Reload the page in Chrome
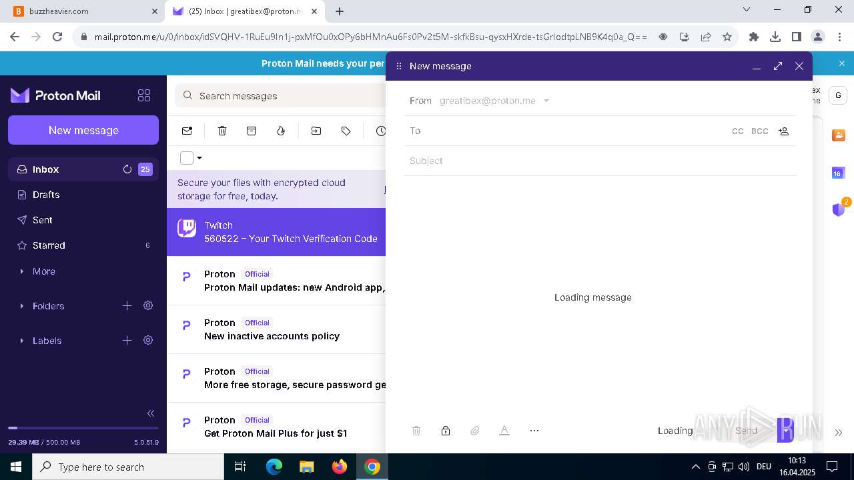Image resolution: width=854 pixels, height=480 pixels. pos(57,37)
